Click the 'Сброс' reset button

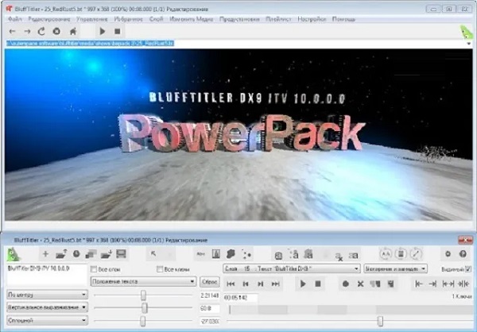(x=210, y=282)
